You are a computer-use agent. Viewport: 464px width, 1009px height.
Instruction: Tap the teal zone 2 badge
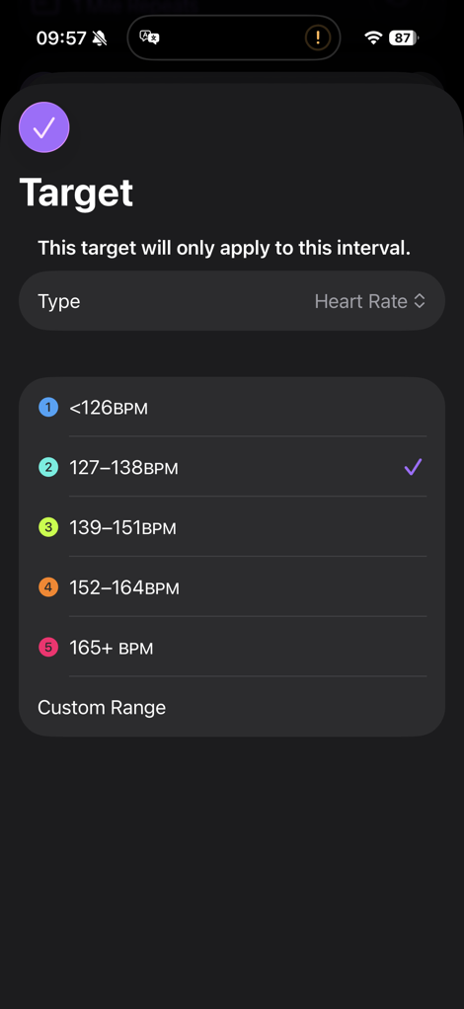(48, 467)
